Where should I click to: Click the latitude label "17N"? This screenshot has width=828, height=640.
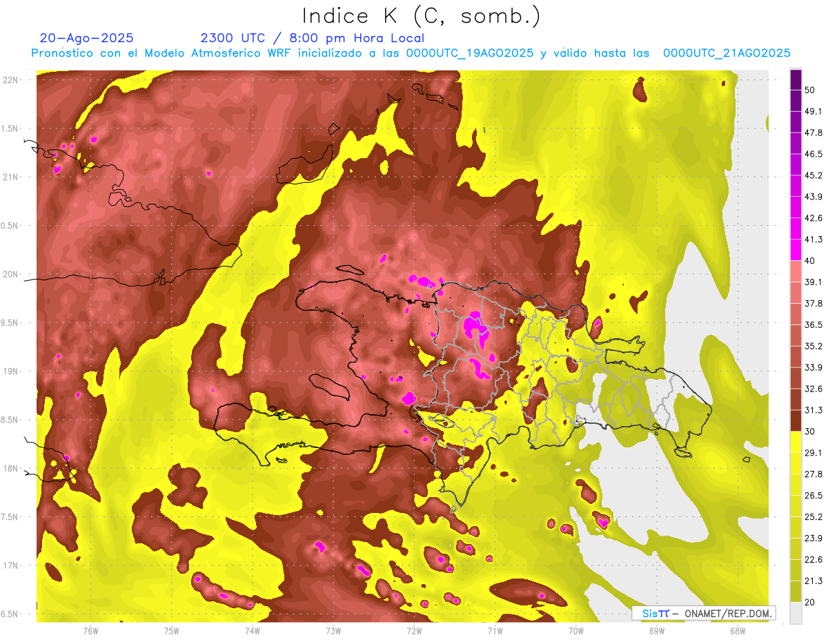[x=10, y=566]
